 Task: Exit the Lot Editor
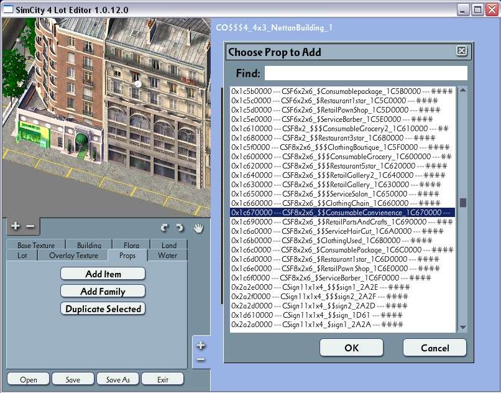pos(163,379)
